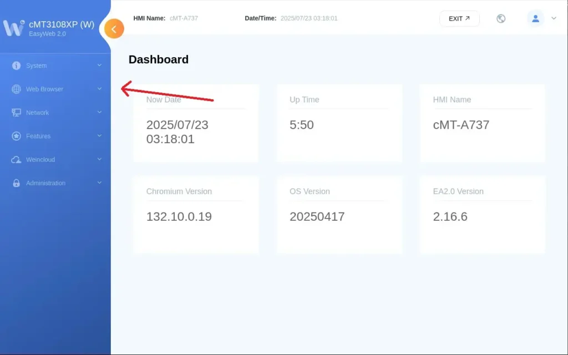Click the Features star icon
The image size is (568, 355).
coord(16,136)
